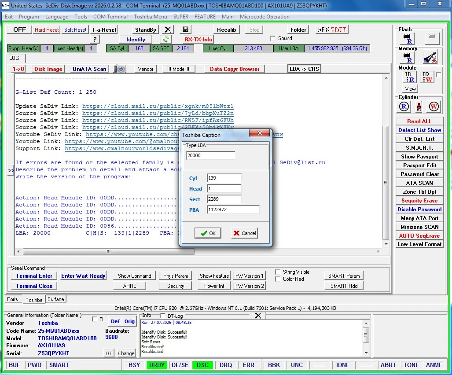The image size is (452, 375).
Task: Click the Disk Image button
Action: pos(48,69)
